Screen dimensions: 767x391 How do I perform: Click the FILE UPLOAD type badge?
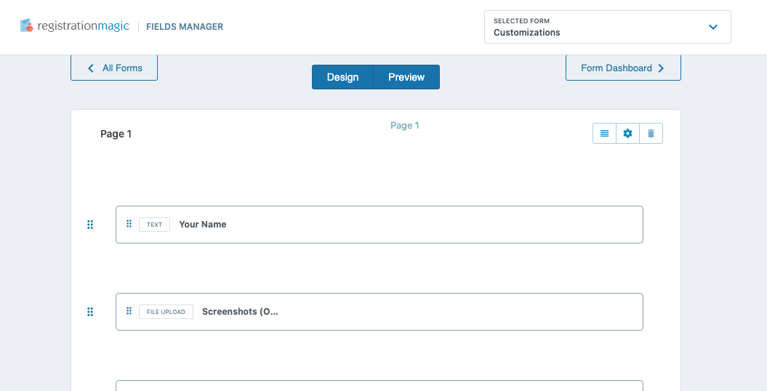(x=166, y=312)
